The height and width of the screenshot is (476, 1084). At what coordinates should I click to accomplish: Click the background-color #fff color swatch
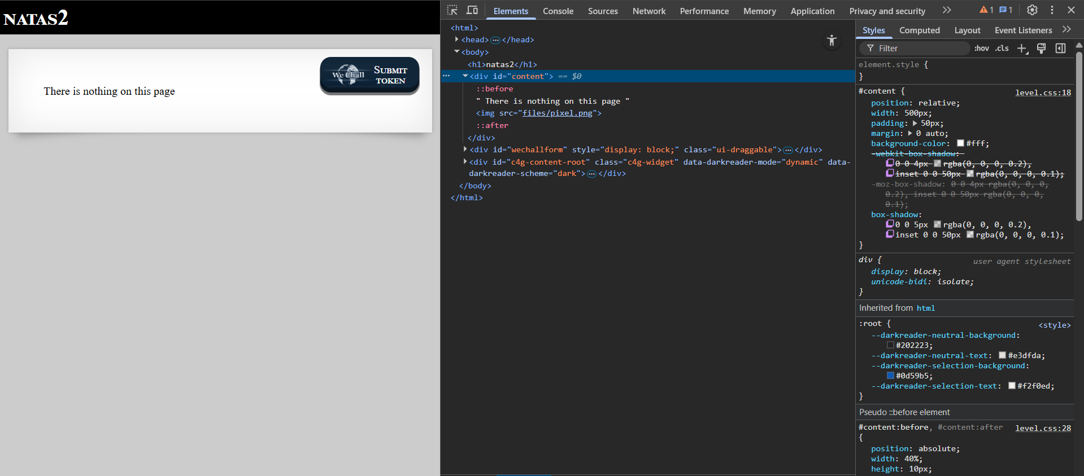[960, 144]
